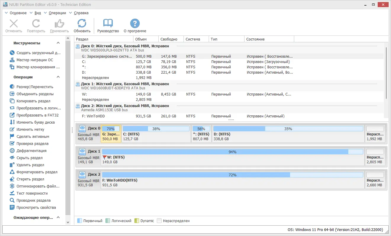Run Проверка раздела operation
The image size is (391, 236).
[x=29, y=144]
